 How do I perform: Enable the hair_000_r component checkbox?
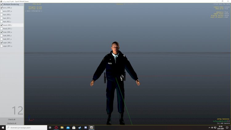coord(2,15)
